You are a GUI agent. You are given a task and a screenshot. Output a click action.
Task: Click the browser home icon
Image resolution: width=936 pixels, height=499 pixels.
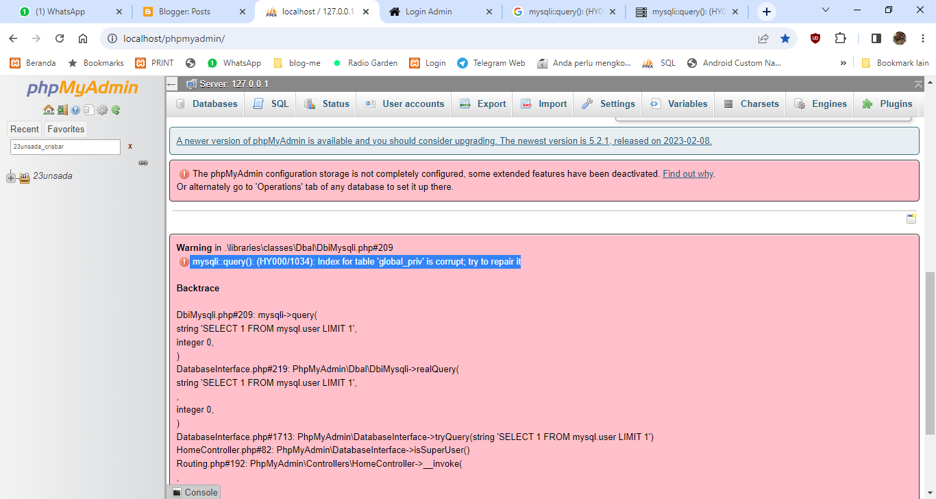point(83,38)
